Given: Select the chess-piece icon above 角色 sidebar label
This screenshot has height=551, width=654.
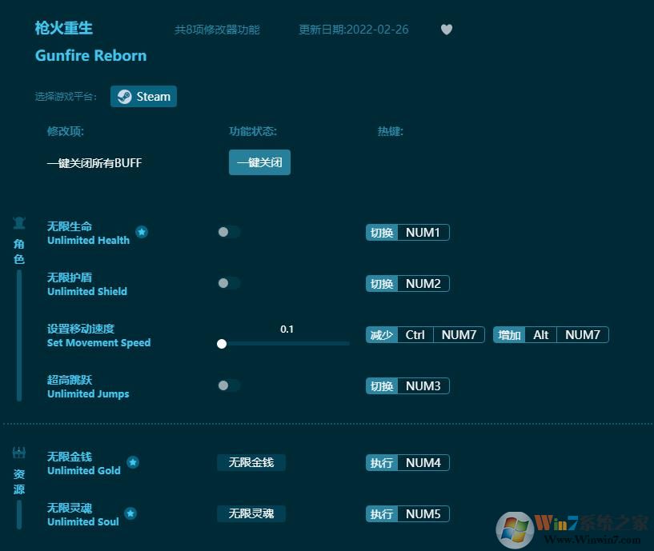Looking at the screenshot, I should (18, 223).
